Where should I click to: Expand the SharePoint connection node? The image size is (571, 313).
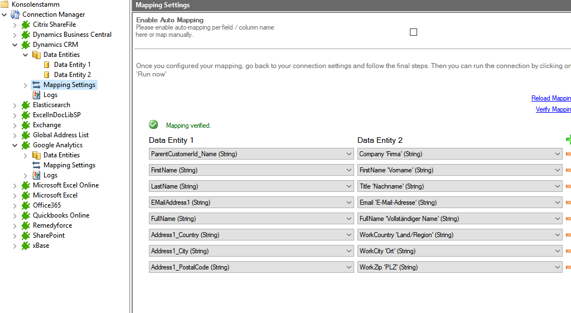[15, 235]
